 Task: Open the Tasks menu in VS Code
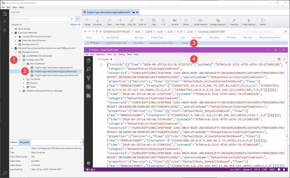[x=129, y=54]
